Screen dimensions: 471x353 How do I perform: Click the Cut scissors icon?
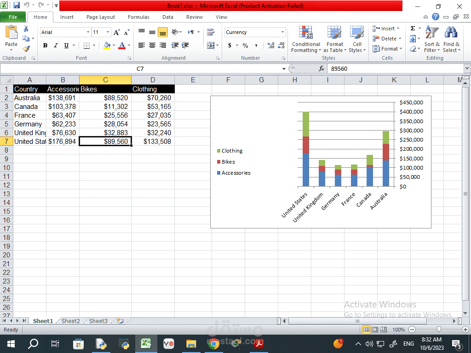[x=26, y=29]
